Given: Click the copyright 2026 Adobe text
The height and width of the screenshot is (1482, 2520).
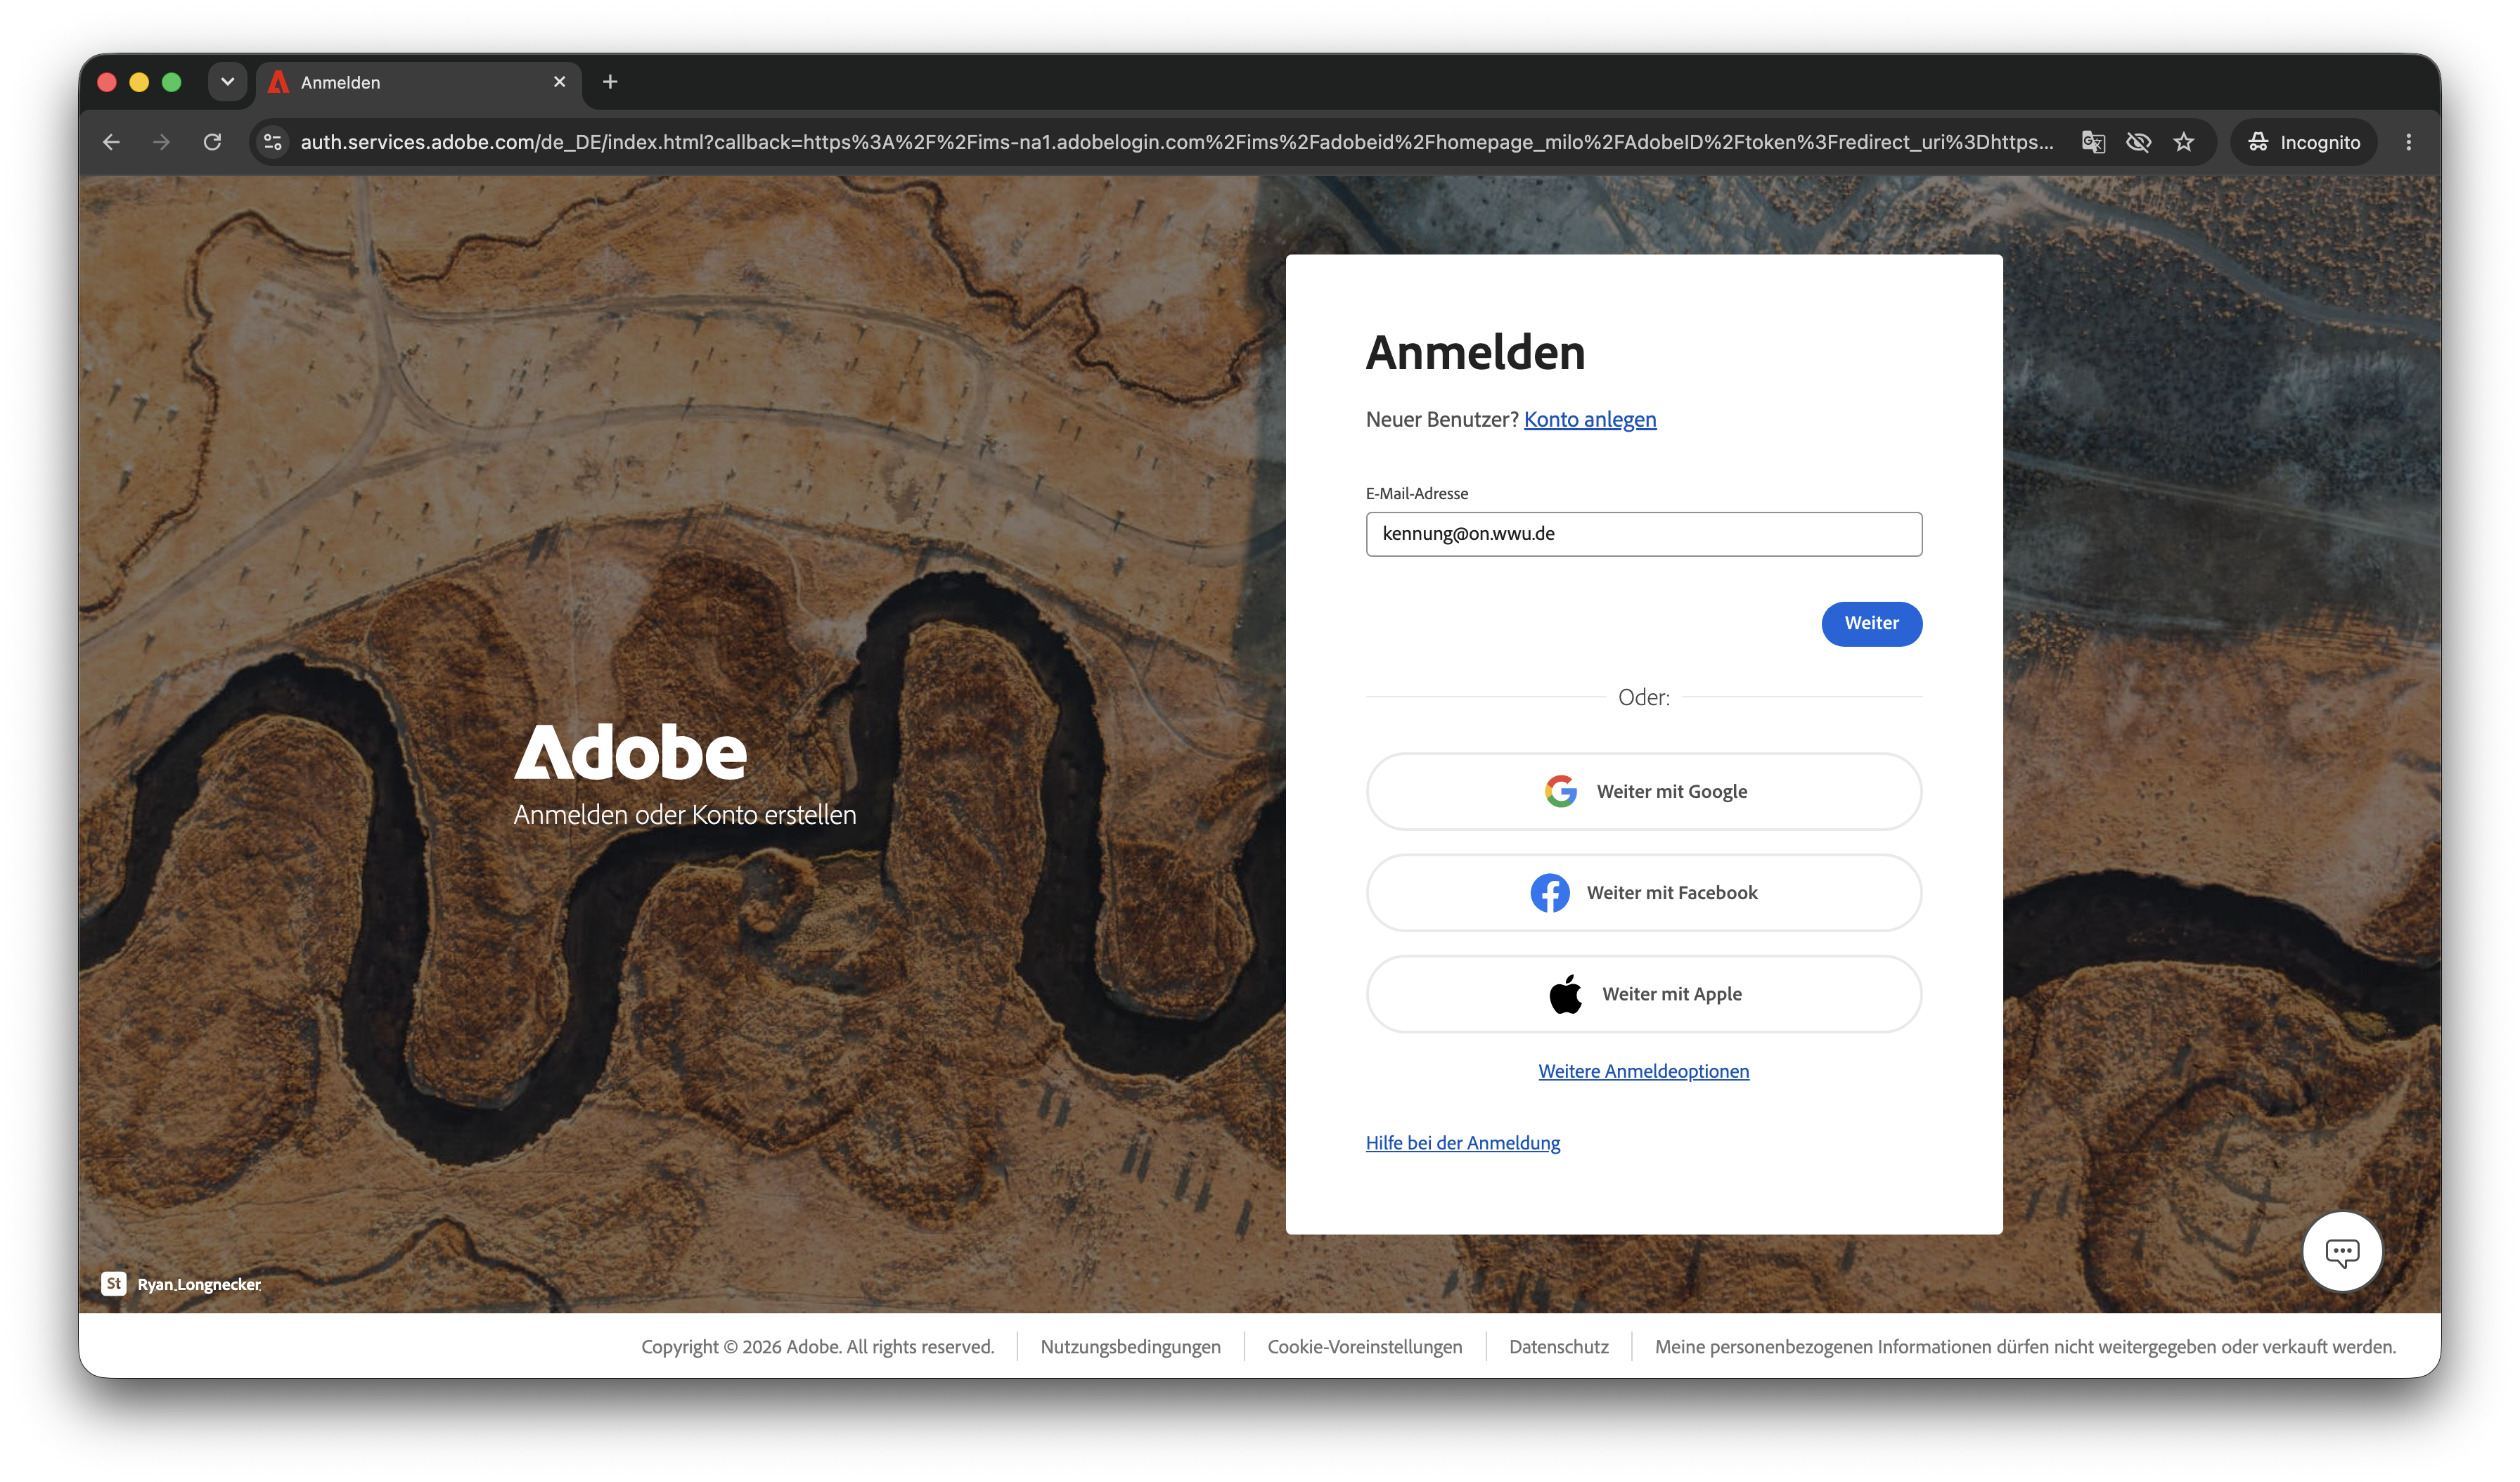Looking at the screenshot, I should coord(817,1346).
